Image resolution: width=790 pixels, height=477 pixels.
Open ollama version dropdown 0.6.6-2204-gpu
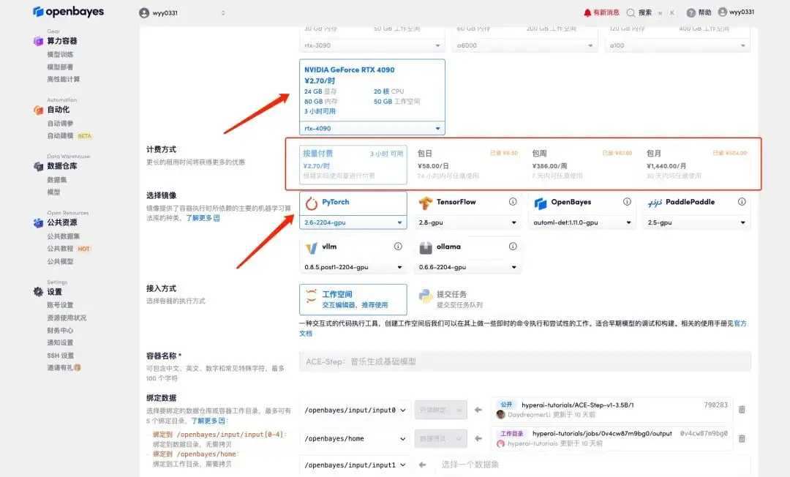click(x=467, y=268)
